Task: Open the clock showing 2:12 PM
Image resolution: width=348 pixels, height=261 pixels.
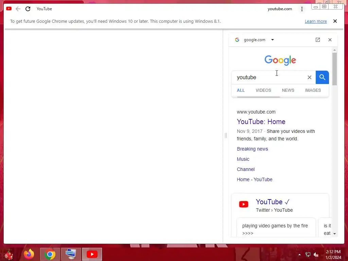Action: tap(333, 255)
